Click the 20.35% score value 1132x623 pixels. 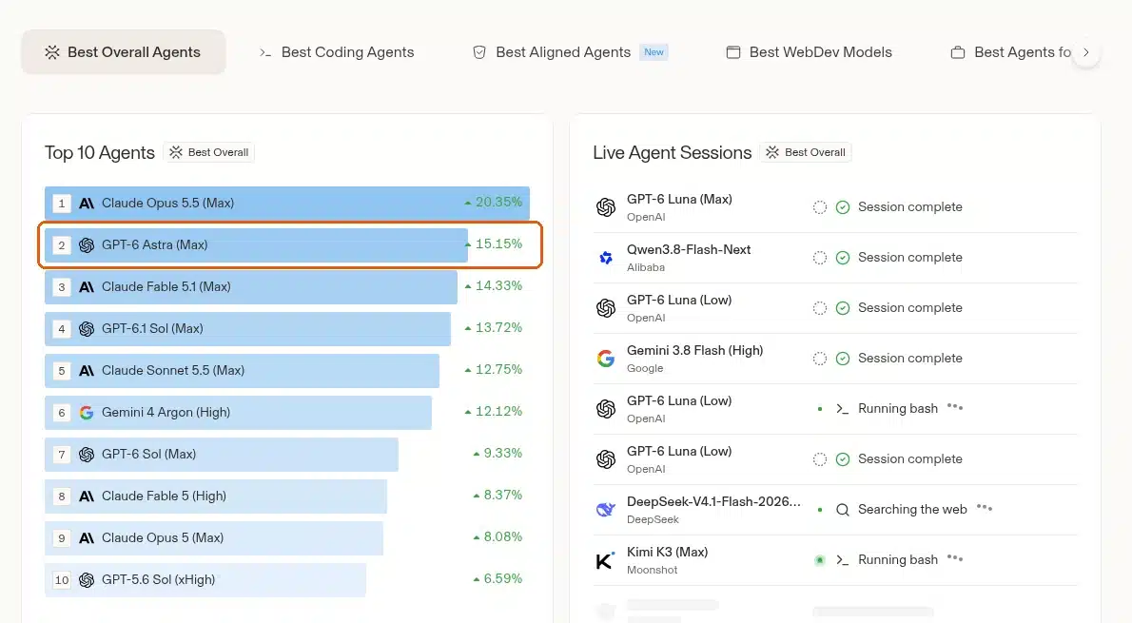pos(498,203)
